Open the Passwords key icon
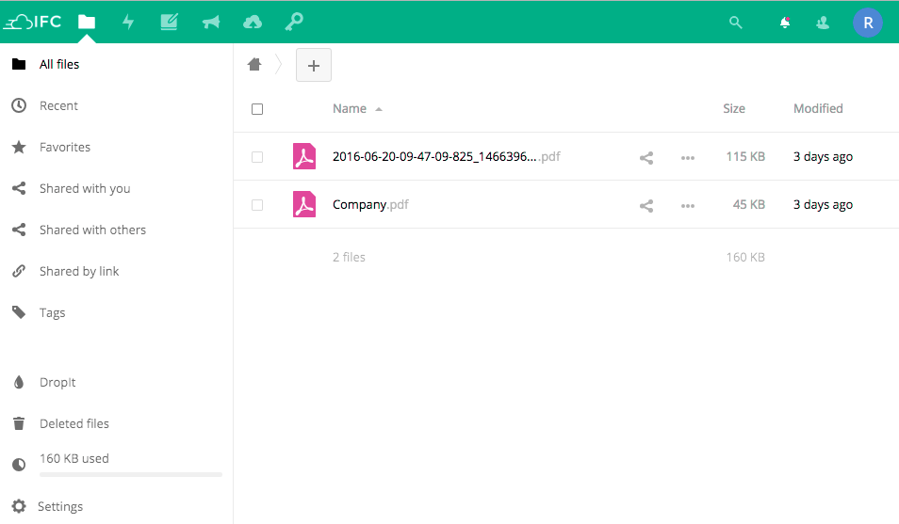Image resolution: width=899 pixels, height=524 pixels. click(x=294, y=22)
